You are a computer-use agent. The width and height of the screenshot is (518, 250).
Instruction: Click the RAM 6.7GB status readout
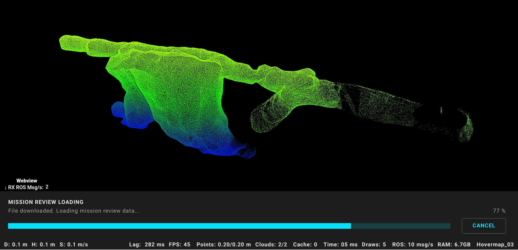point(454,244)
